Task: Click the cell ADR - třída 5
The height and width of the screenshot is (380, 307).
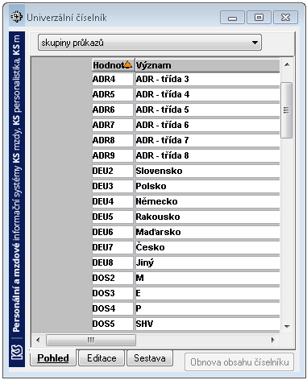Action: [207, 109]
